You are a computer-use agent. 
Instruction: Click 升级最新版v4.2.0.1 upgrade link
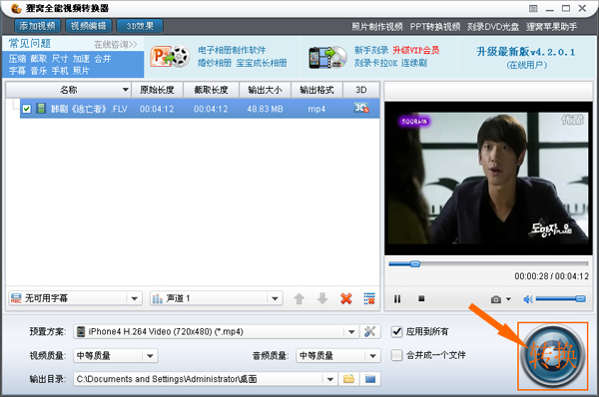[x=526, y=52]
